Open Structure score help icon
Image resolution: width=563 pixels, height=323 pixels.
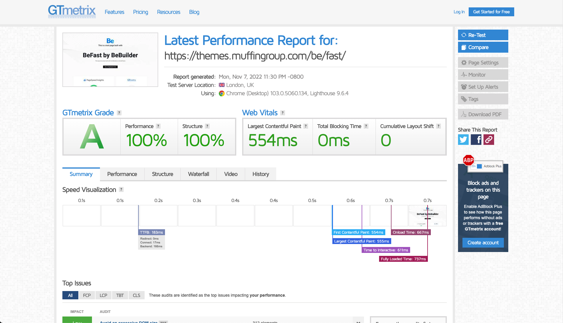(207, 126)
